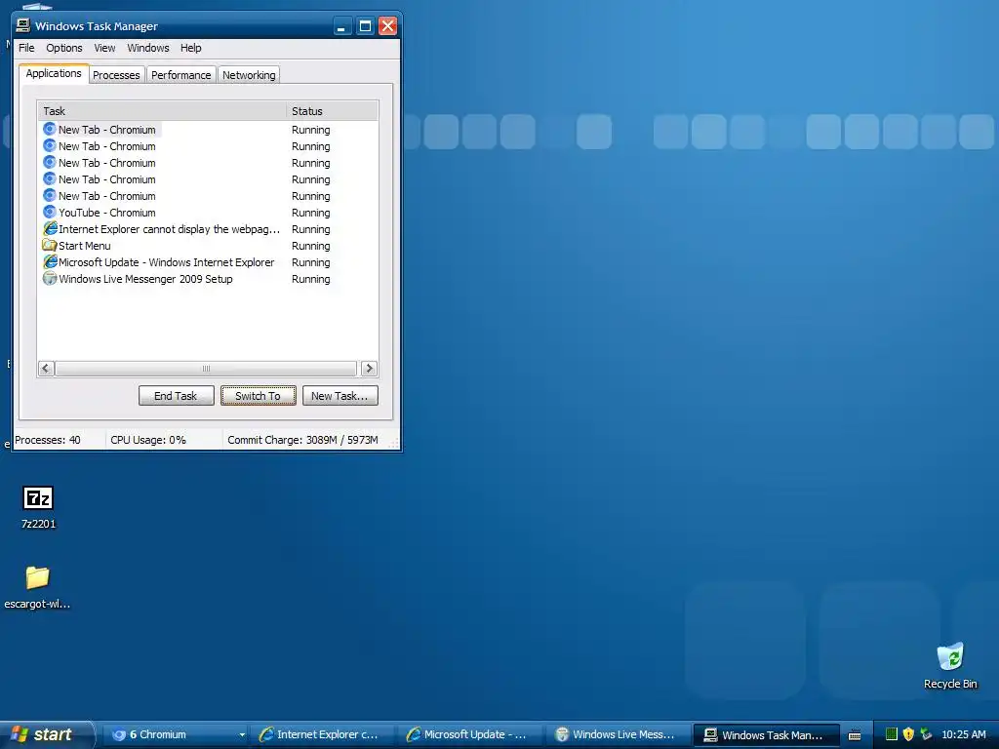Switch to Microsoft Update taskbar button
This screenshot has height=749, width=999.
pos(469,734)
